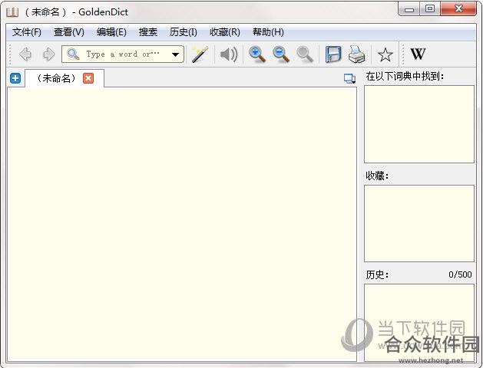
Task: Go forward with the right arrow icon
Action: [x=48, y=54]
